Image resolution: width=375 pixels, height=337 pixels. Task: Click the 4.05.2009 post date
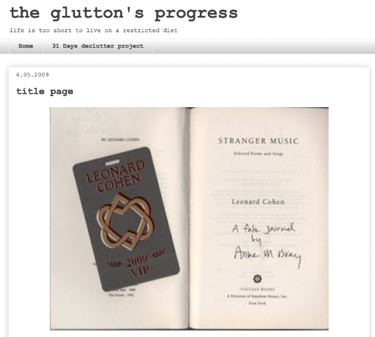(33, 75)
